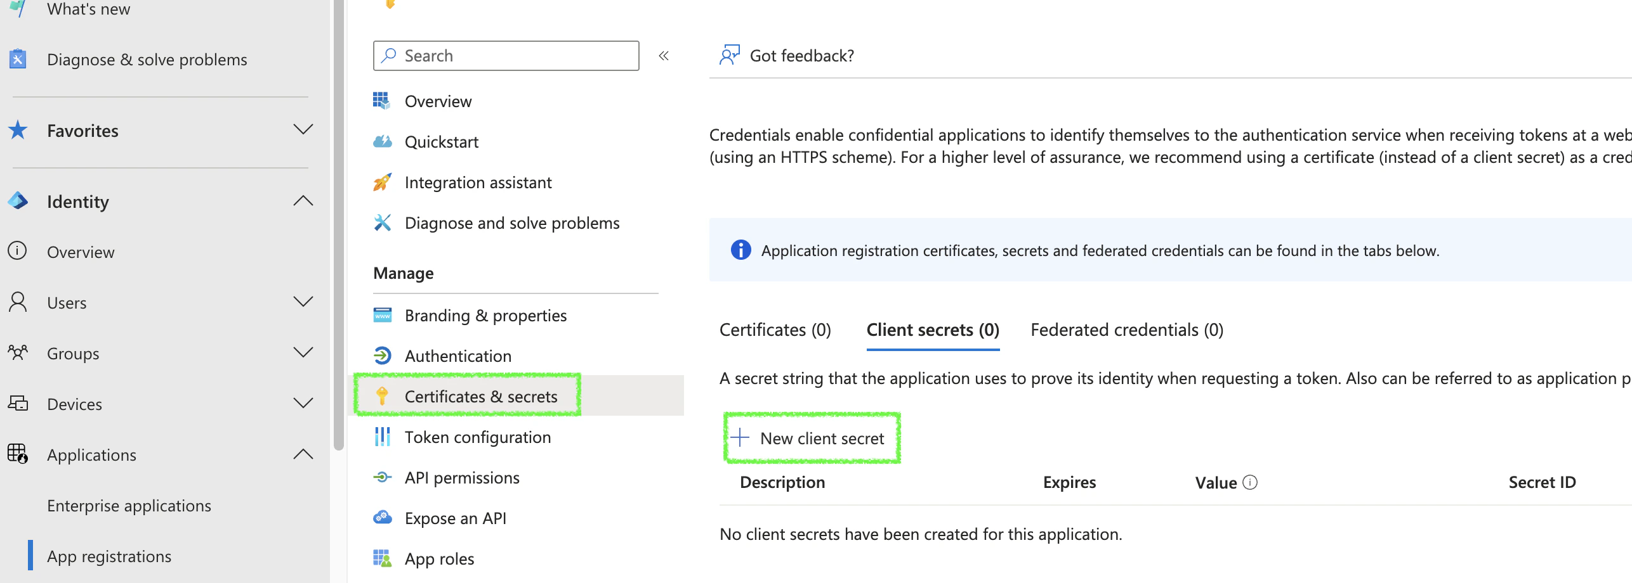The image size is (1632, 583).
Task: Click New client secret button
Action: point(812,438)
